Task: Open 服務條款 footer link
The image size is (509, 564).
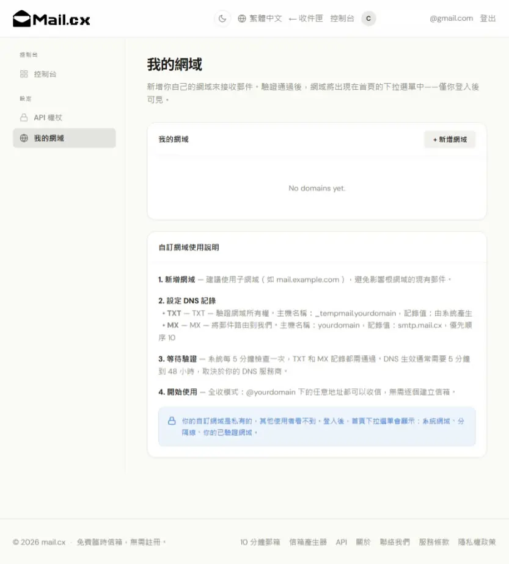Action: (434, 542)
